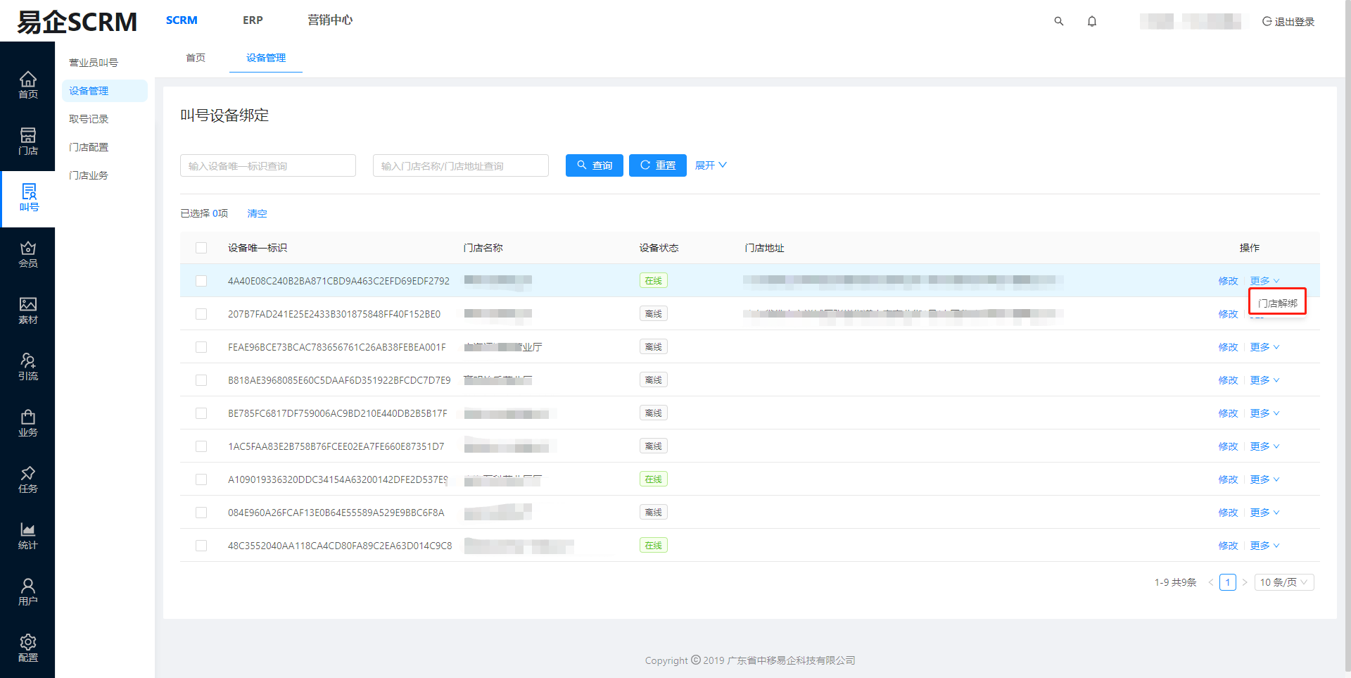Click the 查询 search button

point(595,165)
